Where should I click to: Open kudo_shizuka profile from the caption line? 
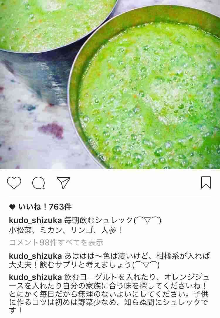pyautogui.click(x=35, y=220)
